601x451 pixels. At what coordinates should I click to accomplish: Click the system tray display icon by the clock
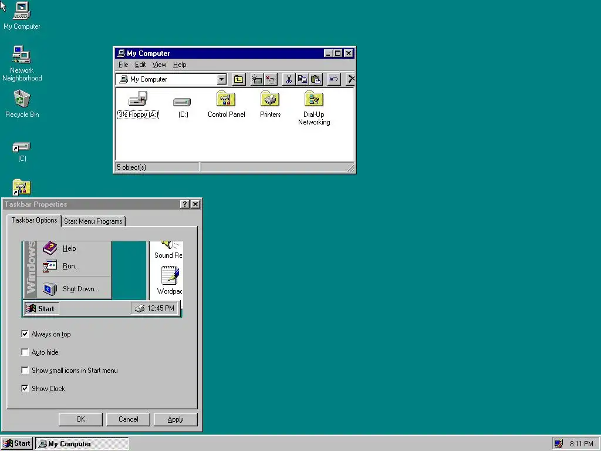[559, 444]
